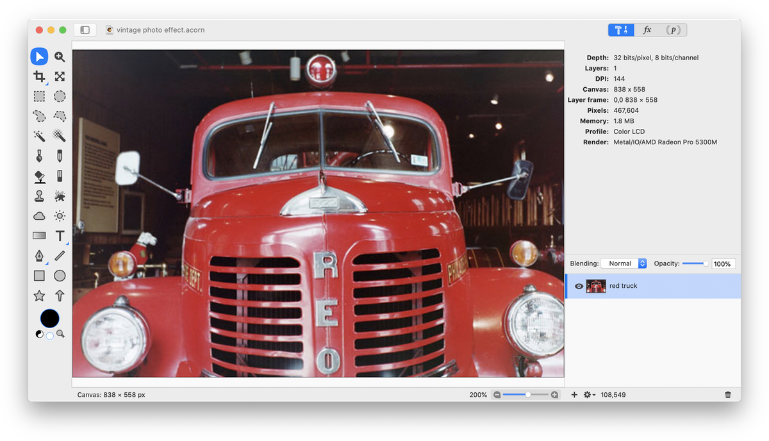Viewport: 769px width, 441px height.
Task: Select the Rectangular selection tool
Action: (x=39, y=96)
